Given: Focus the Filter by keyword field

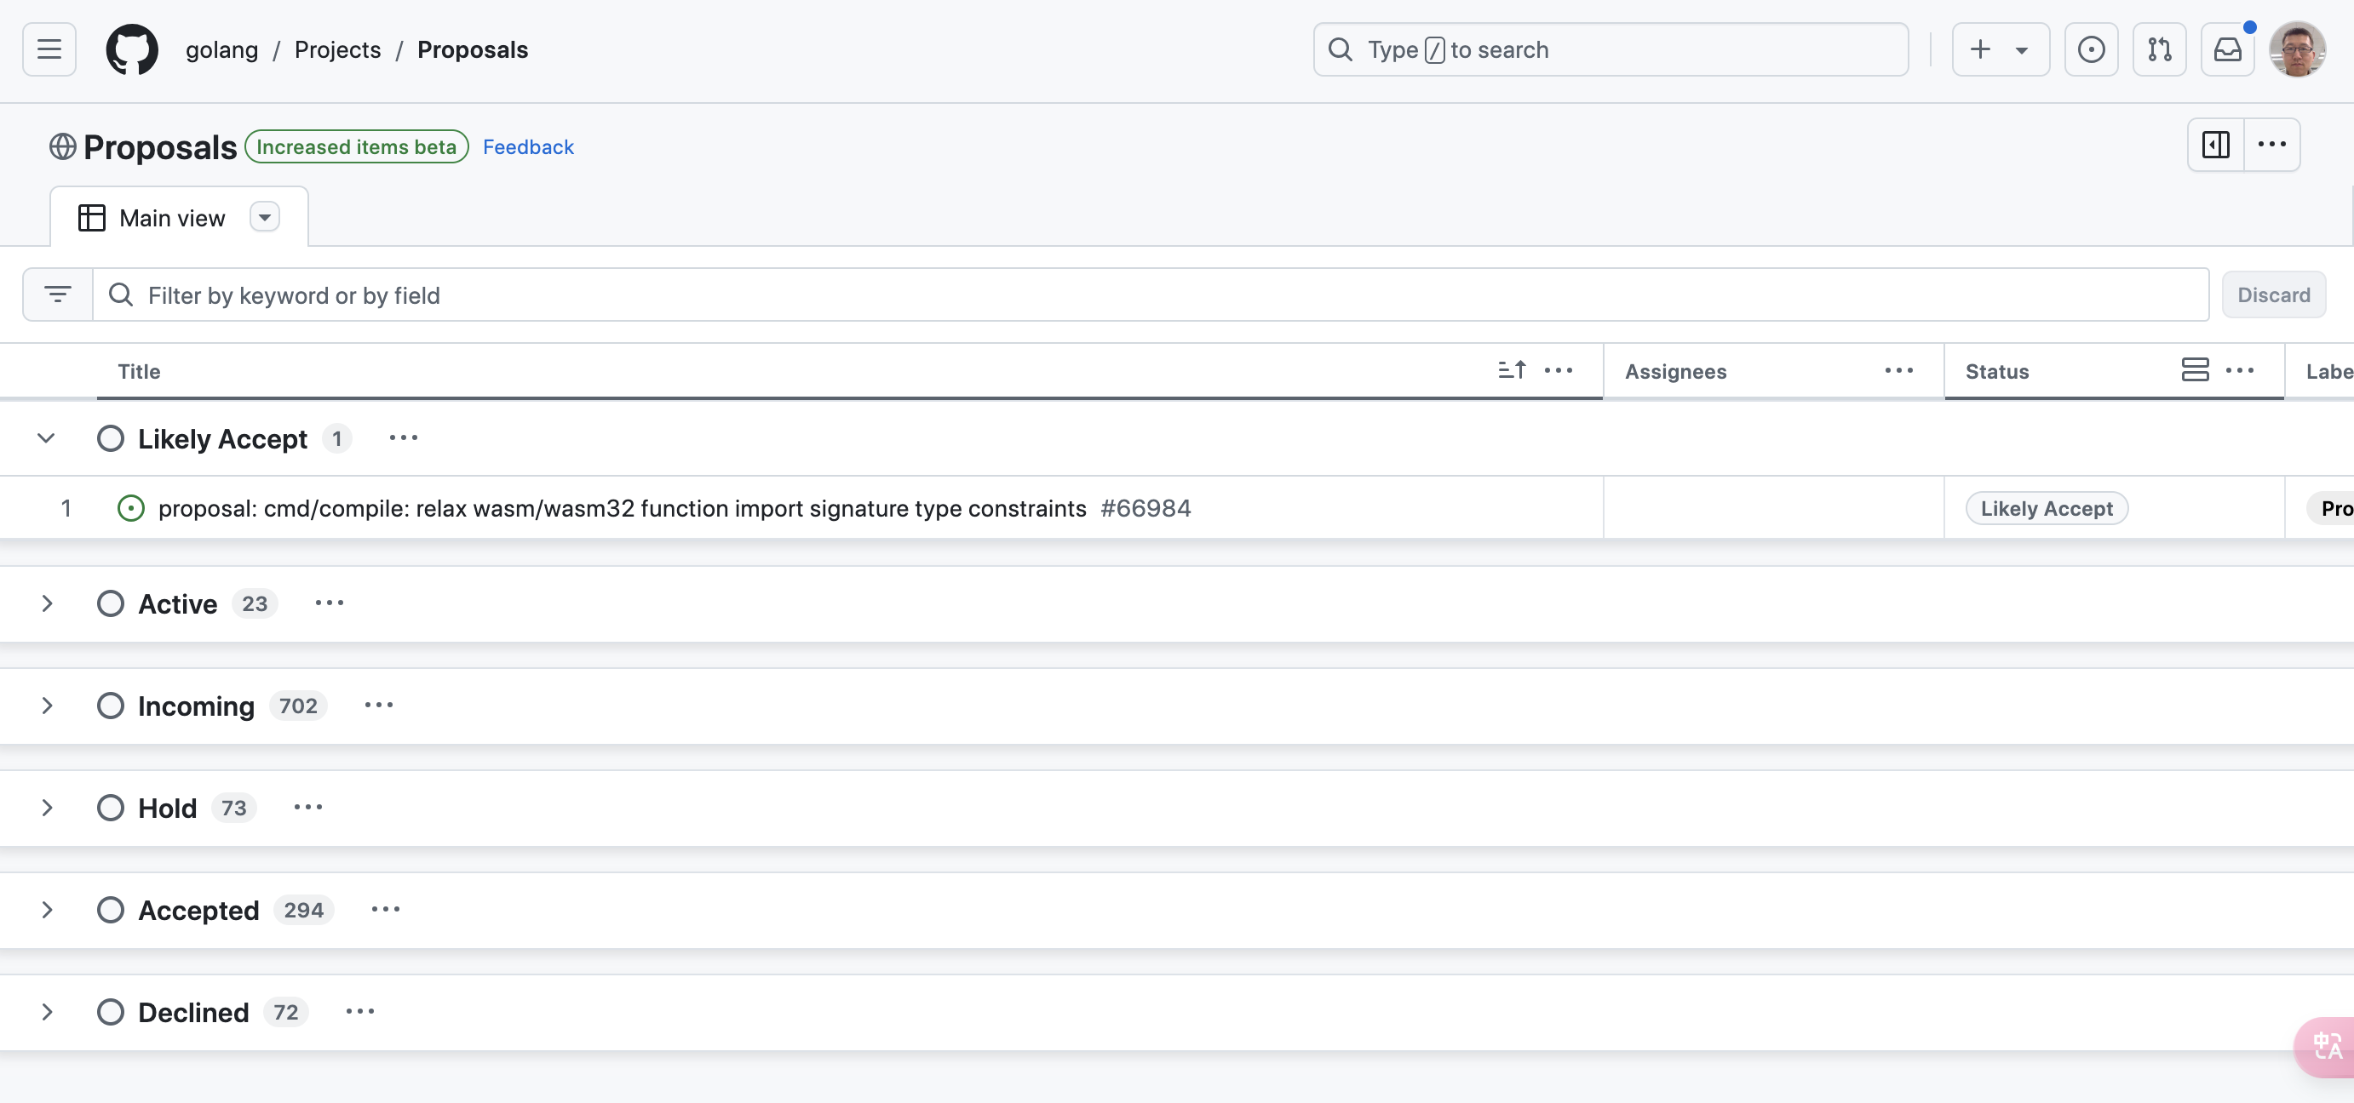Looking at the screenshot, I should click(x=1151, y=295).
